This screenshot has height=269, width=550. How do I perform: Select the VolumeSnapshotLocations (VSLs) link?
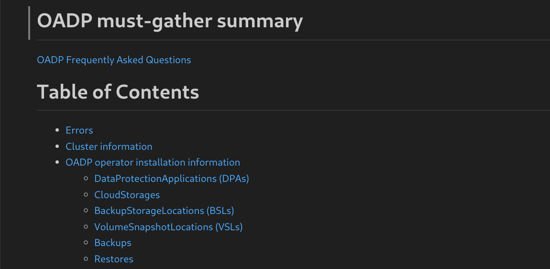[x=168, y=227]
